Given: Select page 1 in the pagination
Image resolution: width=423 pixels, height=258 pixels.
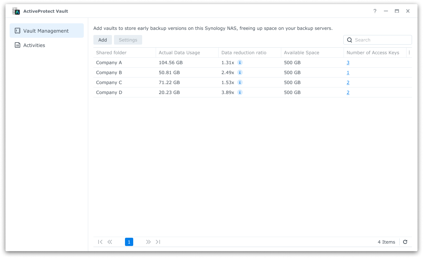Looking at the screenshot, I should pyautogui.click(x=129, y=242).
